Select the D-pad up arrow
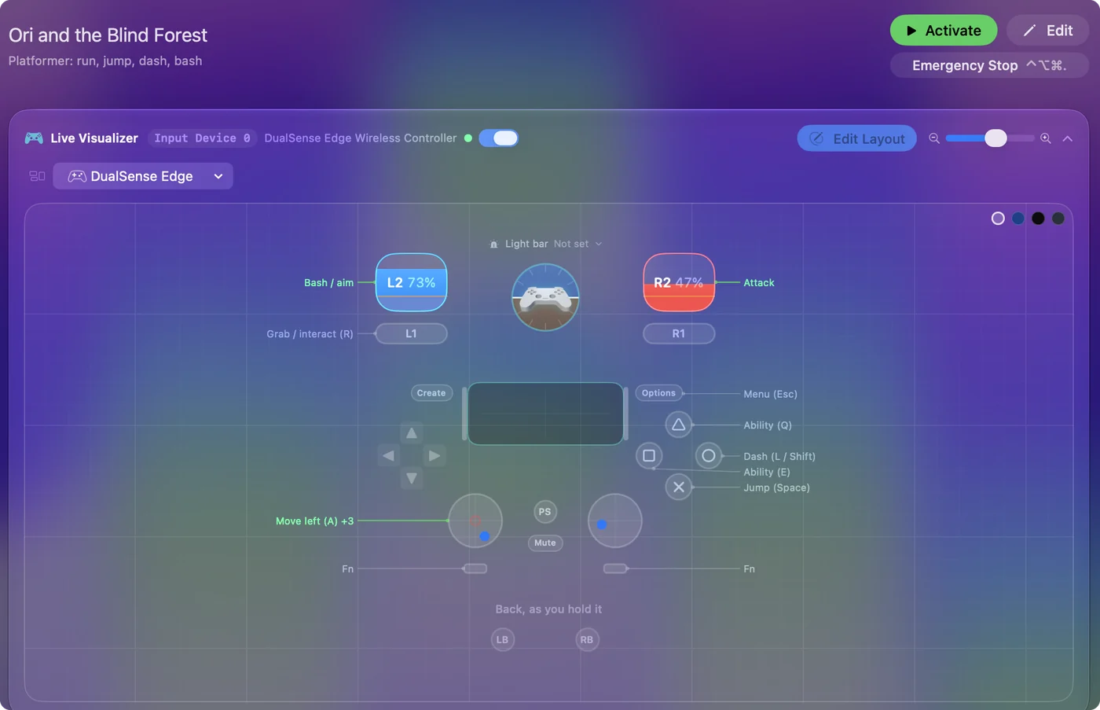Image resolution: width=1100 pixels, height=710 pixels. [x=412, y=433]
